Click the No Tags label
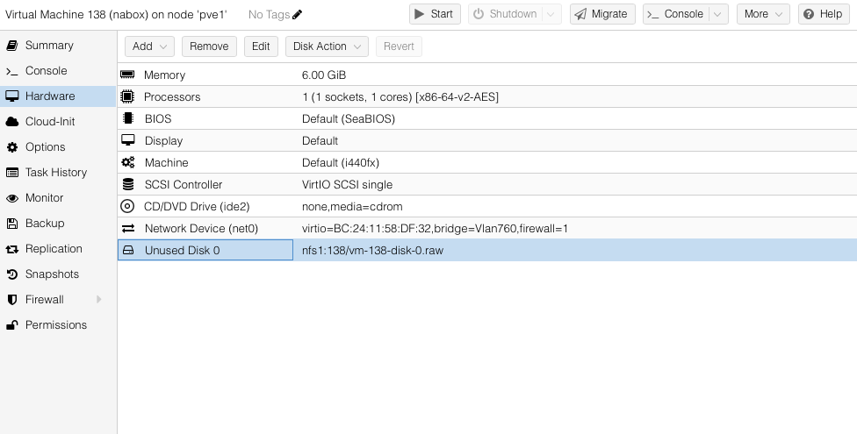Screen dimensions: 857x434 tap(269, 15)
